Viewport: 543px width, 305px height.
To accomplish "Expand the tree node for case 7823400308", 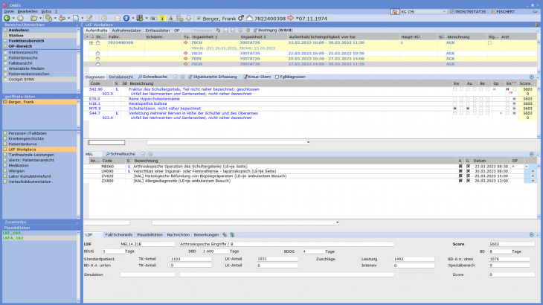I will [x=91, y=42].
